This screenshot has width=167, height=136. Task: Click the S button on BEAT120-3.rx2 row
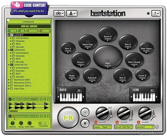(x=45, y=99)
